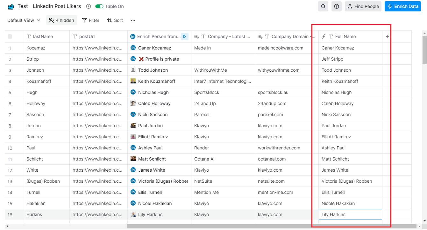Screen dimensions: 427x230
Task: Select the mention-me.com domain cell
Action: [x=287, y=192]
